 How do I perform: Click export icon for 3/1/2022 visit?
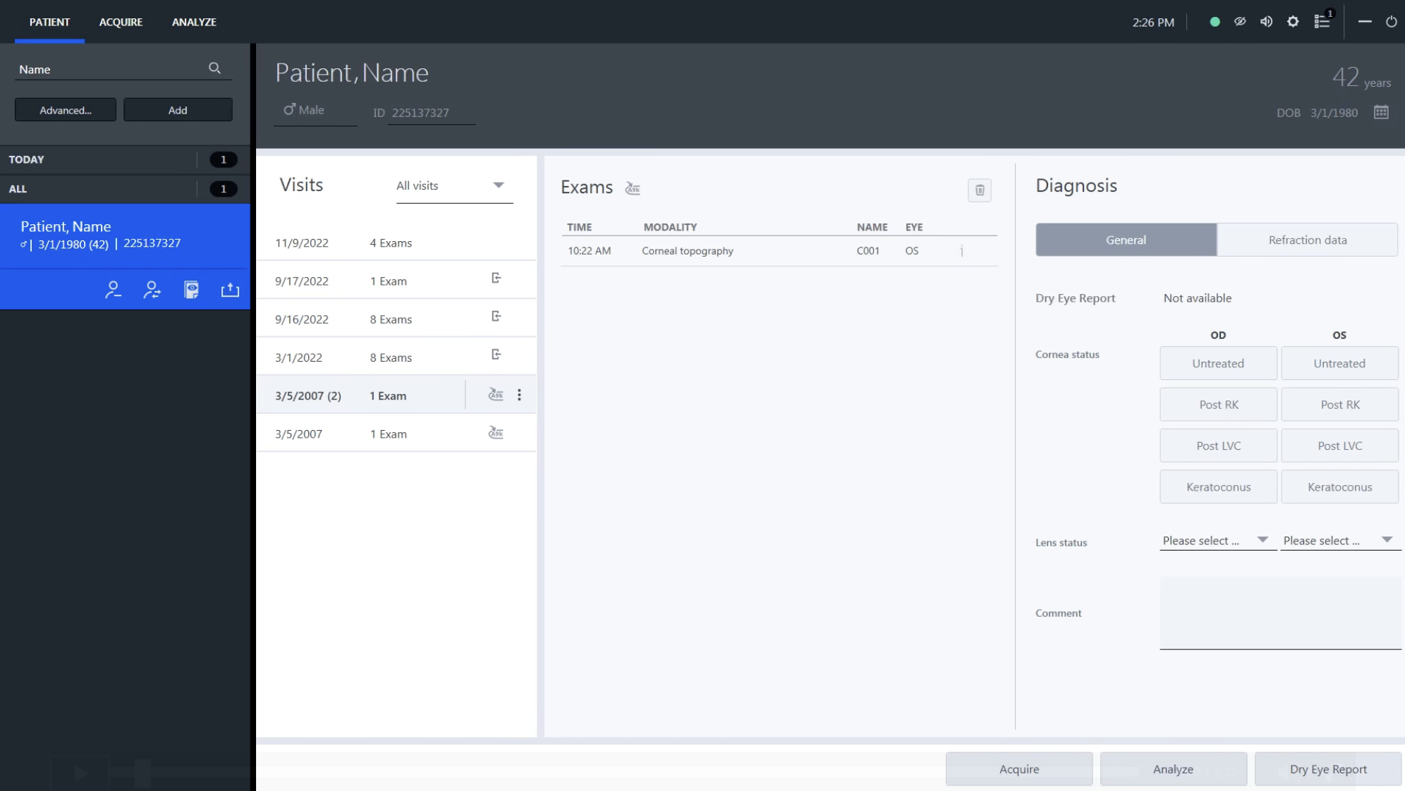tap(497, 355)
